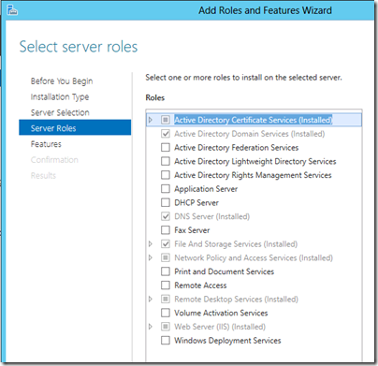The height and width of the screenshot is (366, 378).
Task: Expand Active Directory Certificate Services node
Action: [151, 120]
